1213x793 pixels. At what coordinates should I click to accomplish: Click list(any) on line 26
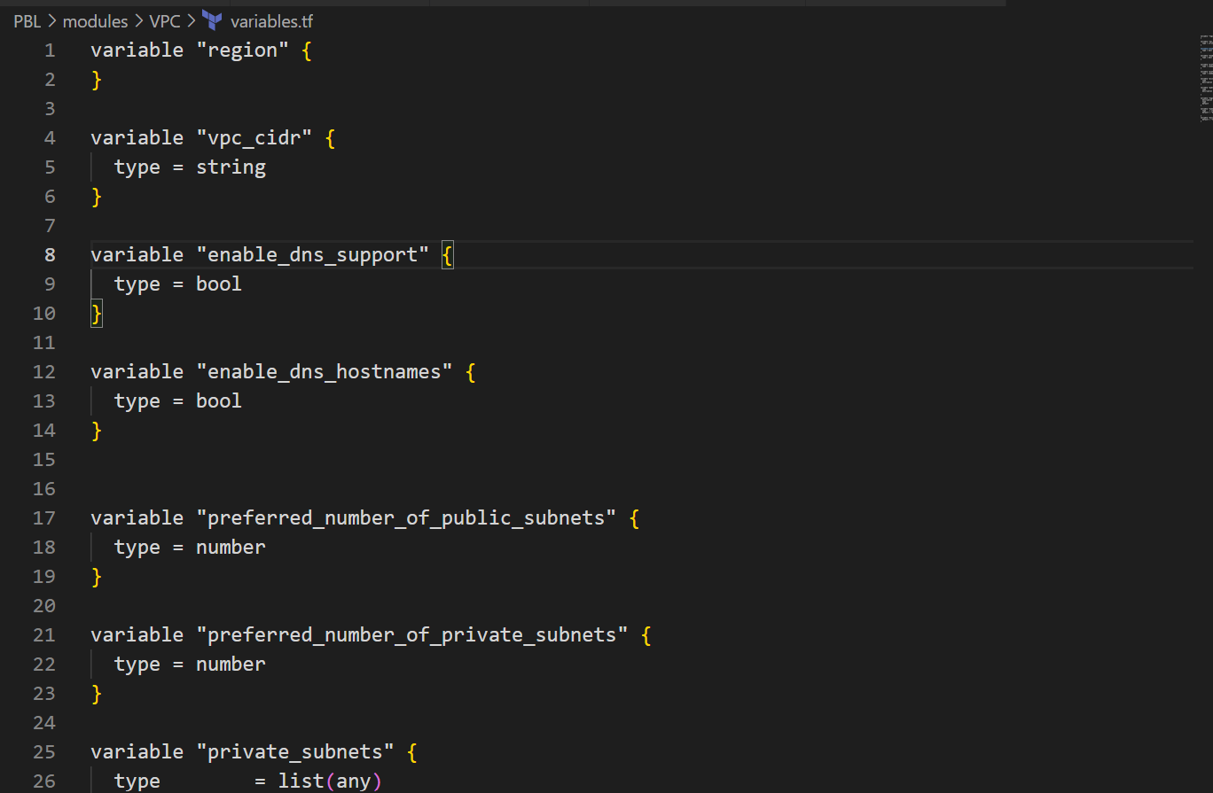(333, 781)
